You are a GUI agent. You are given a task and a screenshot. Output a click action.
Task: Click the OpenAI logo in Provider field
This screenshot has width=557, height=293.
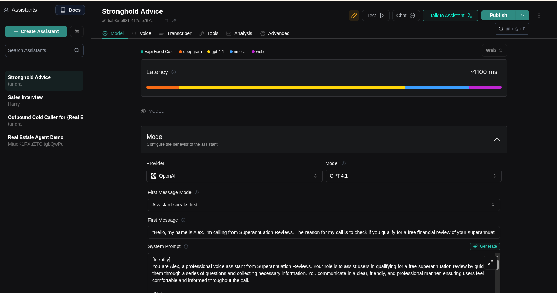(x=154, y=176)
